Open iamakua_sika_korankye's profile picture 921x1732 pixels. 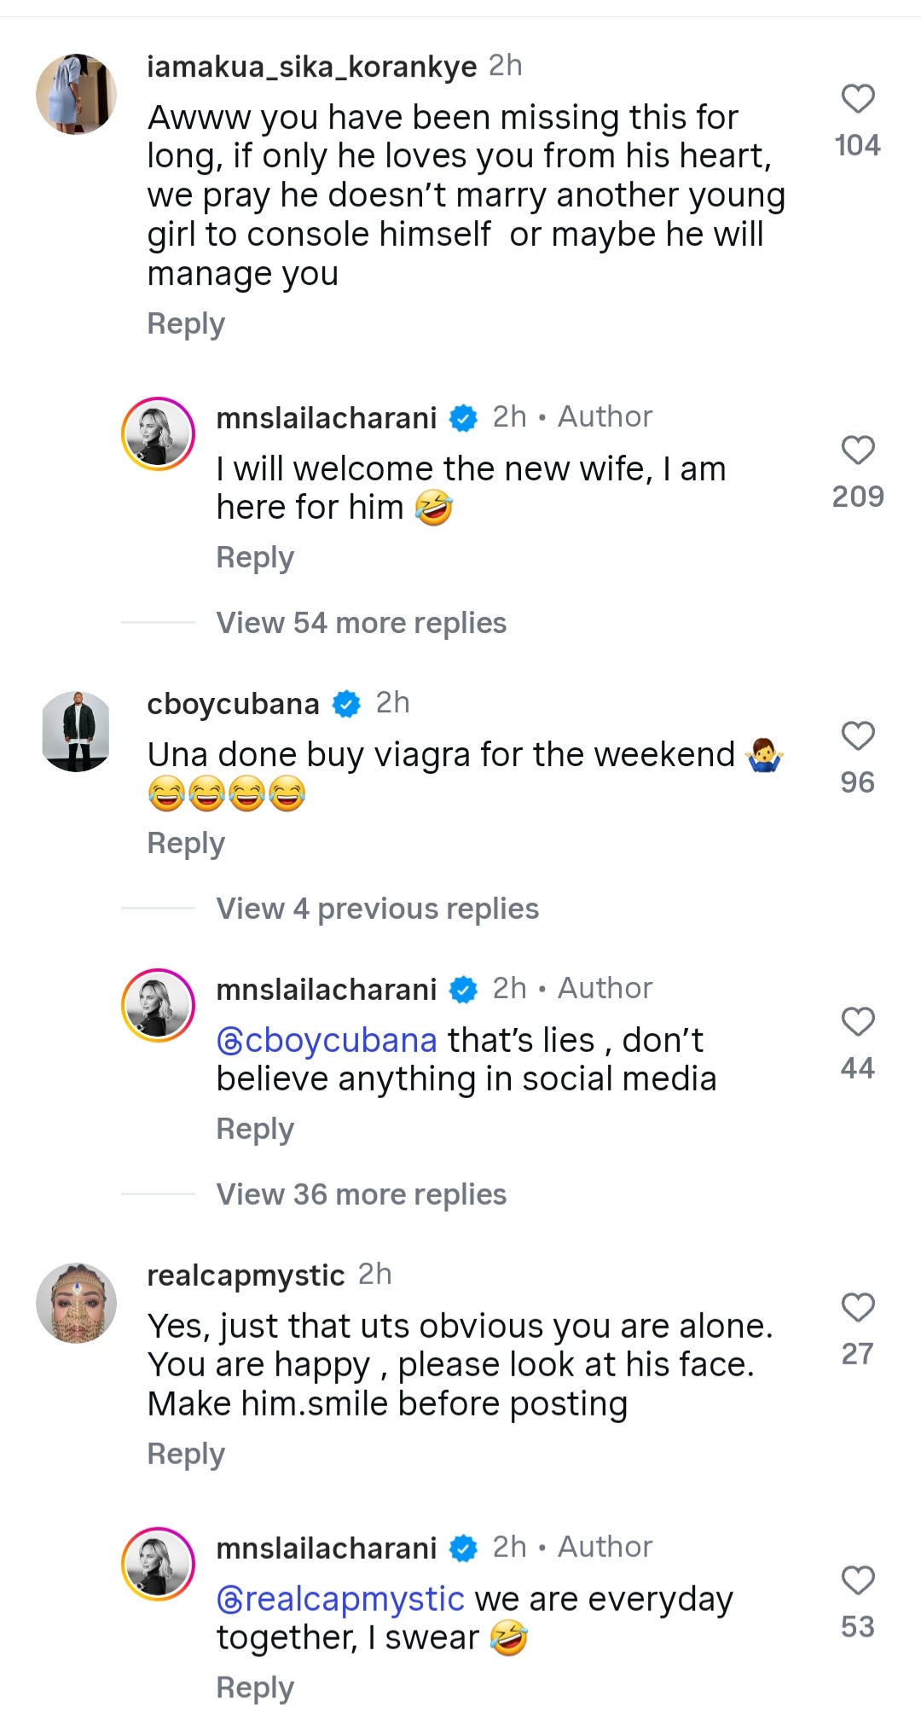[x=76, y=94]
